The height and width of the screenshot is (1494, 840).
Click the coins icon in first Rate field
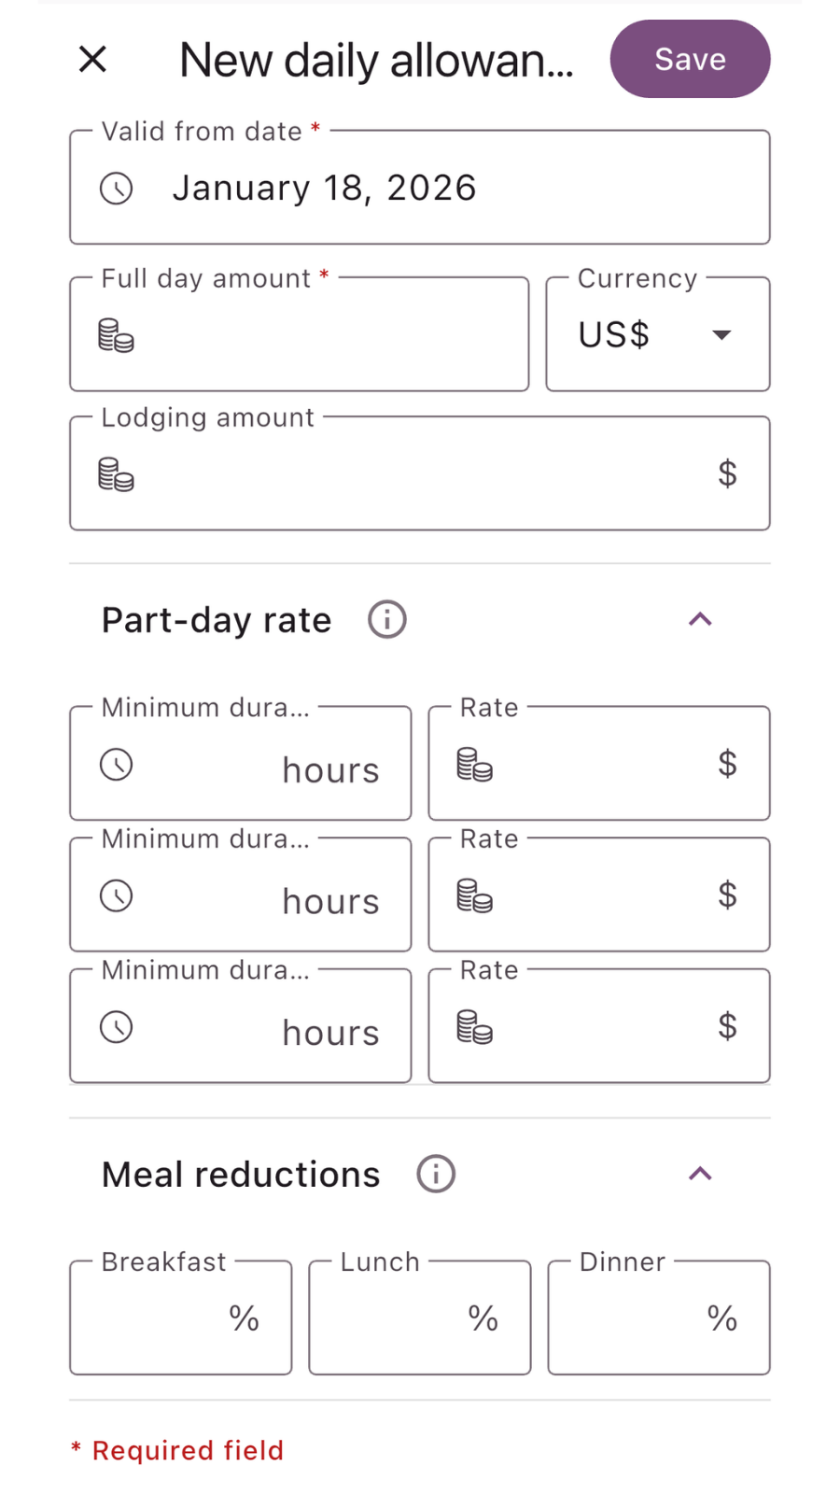475,765
